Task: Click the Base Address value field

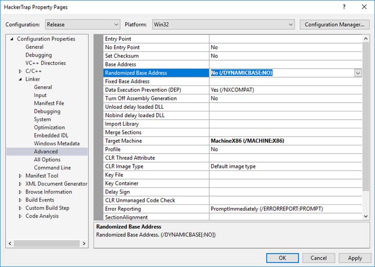Action: (x=286, y=64)
